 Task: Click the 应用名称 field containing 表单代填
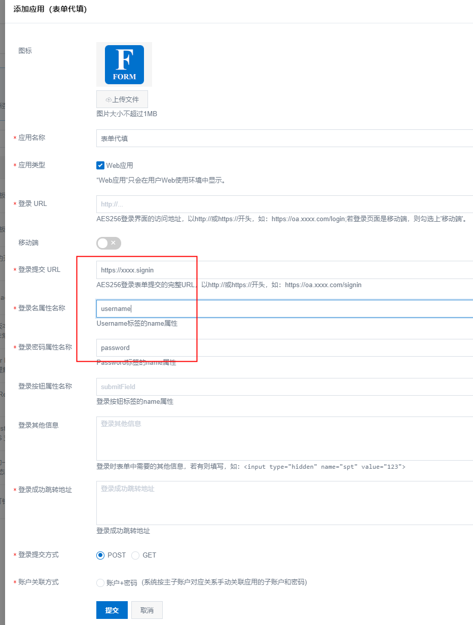pyautogui.click(x=284, y=138)
